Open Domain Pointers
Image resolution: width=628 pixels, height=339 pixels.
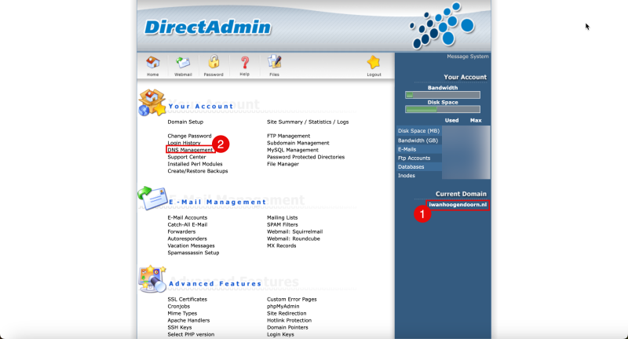[287, 327]
